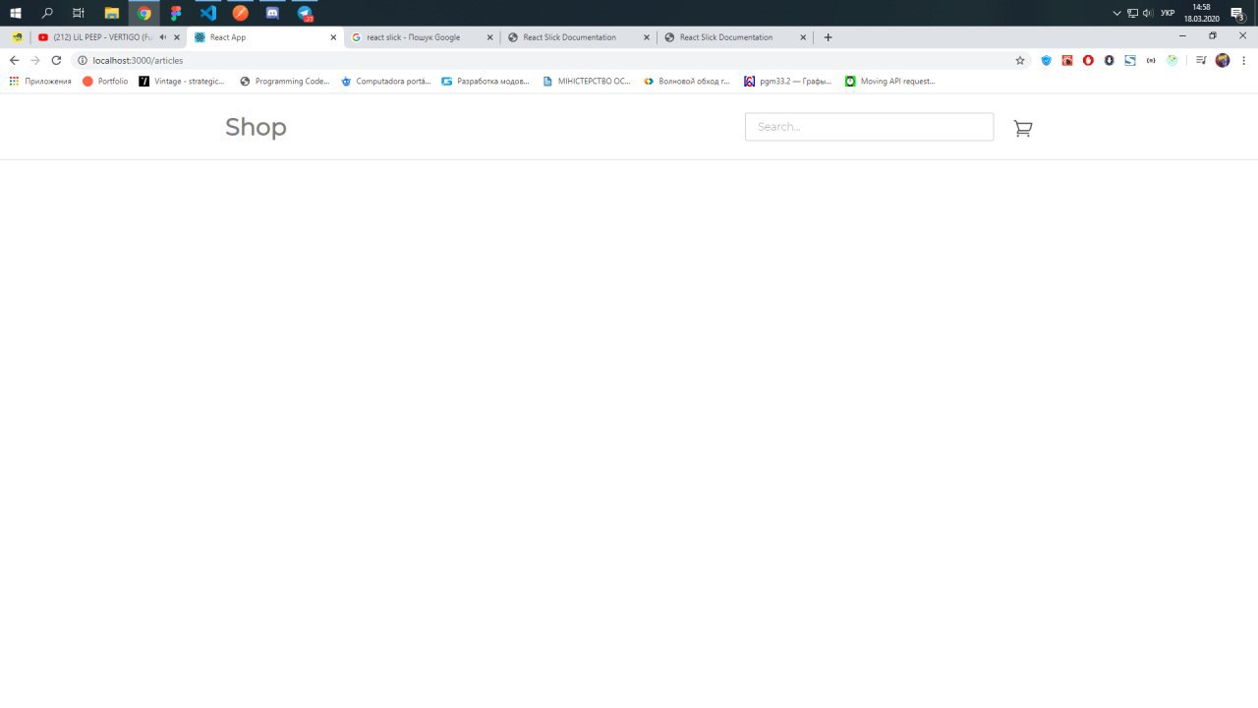The height and width of the screenshot is (708, 1258).
Task: Open the Разработка модов bookmark
Action: point(486,82)
